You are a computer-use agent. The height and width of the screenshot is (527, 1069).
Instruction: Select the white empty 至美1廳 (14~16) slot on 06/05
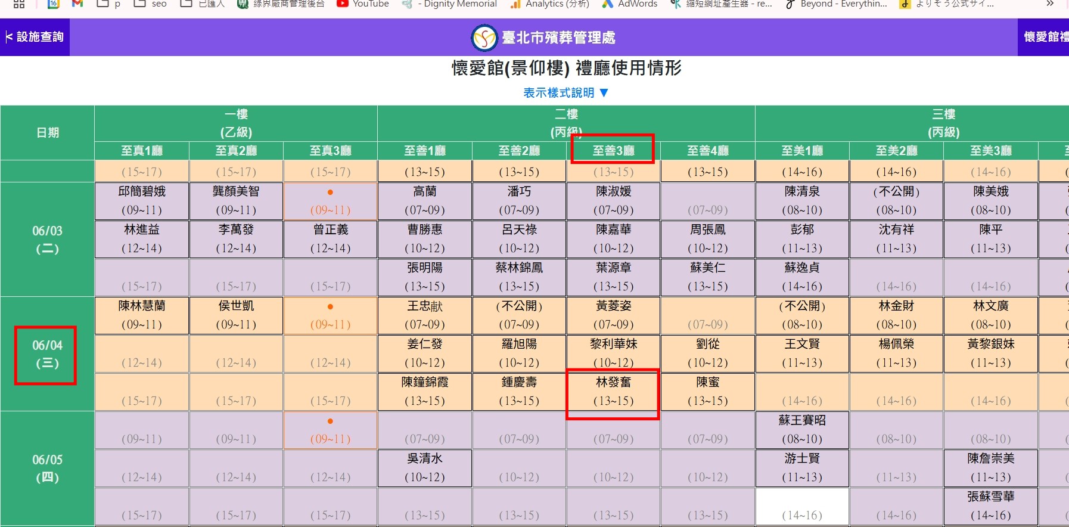pos(802,506)
